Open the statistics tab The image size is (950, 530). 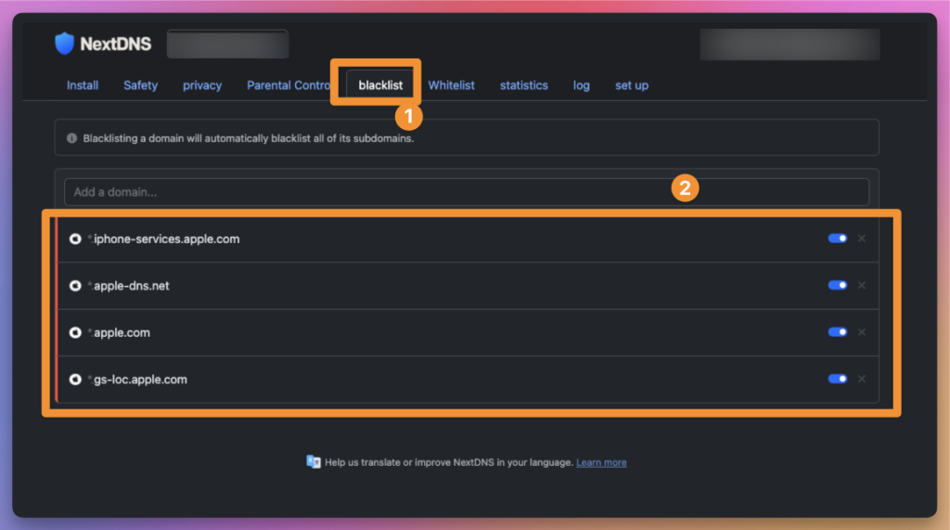524,85
